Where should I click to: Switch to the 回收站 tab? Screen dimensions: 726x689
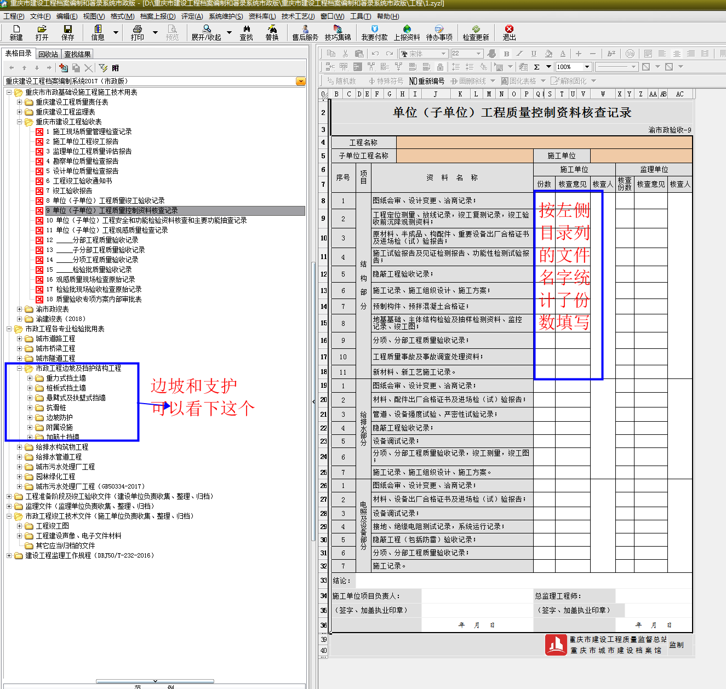[48, 54]
